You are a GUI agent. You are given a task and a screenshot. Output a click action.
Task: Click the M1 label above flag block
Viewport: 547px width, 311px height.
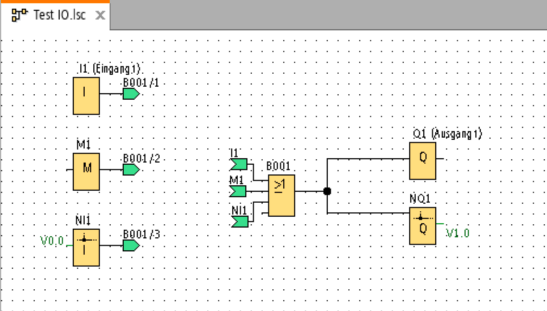(84, 145)
